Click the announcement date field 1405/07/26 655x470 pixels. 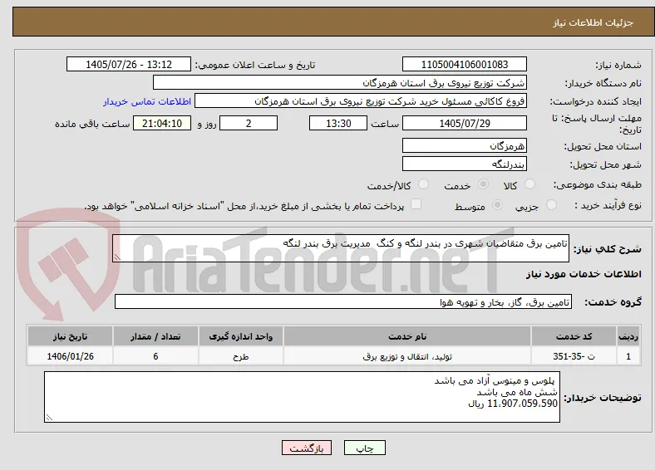[x=129, y=64]
